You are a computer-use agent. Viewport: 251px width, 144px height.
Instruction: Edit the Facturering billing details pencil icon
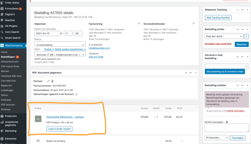pos(139,24)
